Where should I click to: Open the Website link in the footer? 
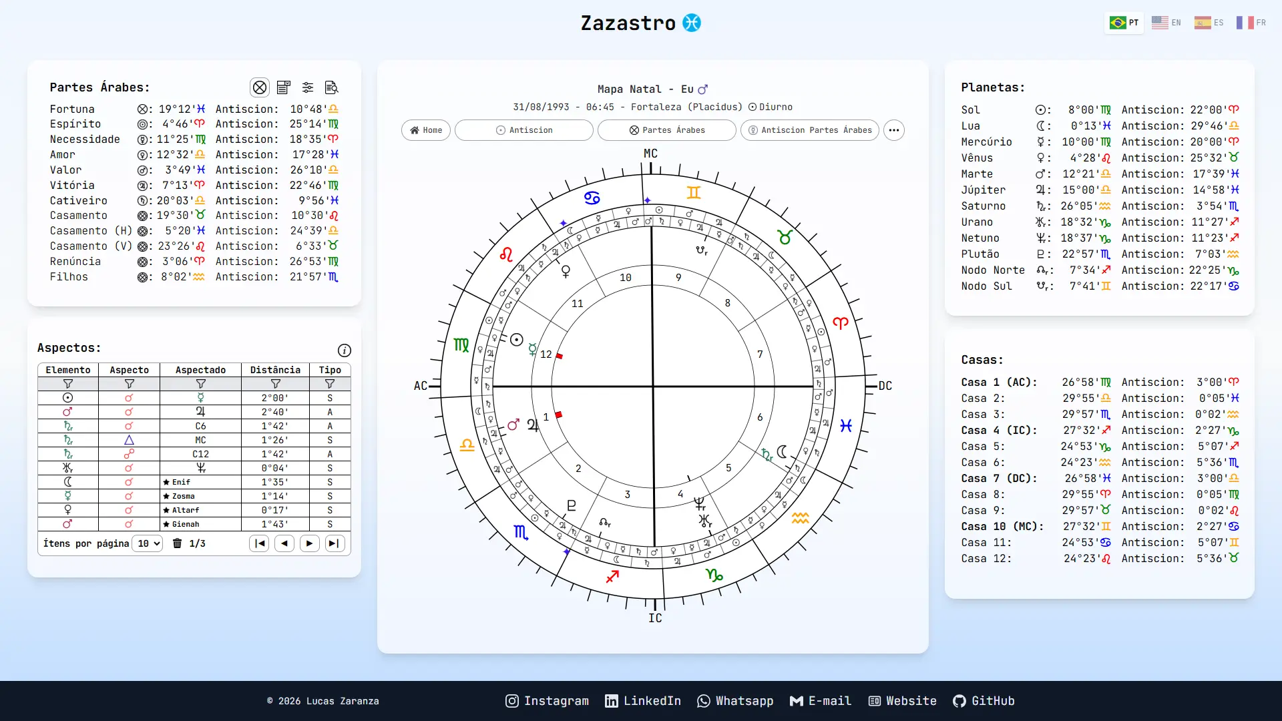902,701
